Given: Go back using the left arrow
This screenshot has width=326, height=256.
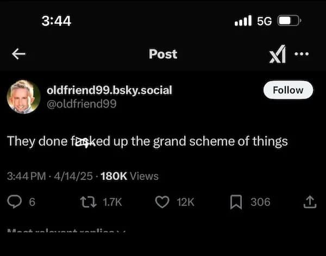Looking at the screenshot, I should pyautogui.click(x=19, y=54).
